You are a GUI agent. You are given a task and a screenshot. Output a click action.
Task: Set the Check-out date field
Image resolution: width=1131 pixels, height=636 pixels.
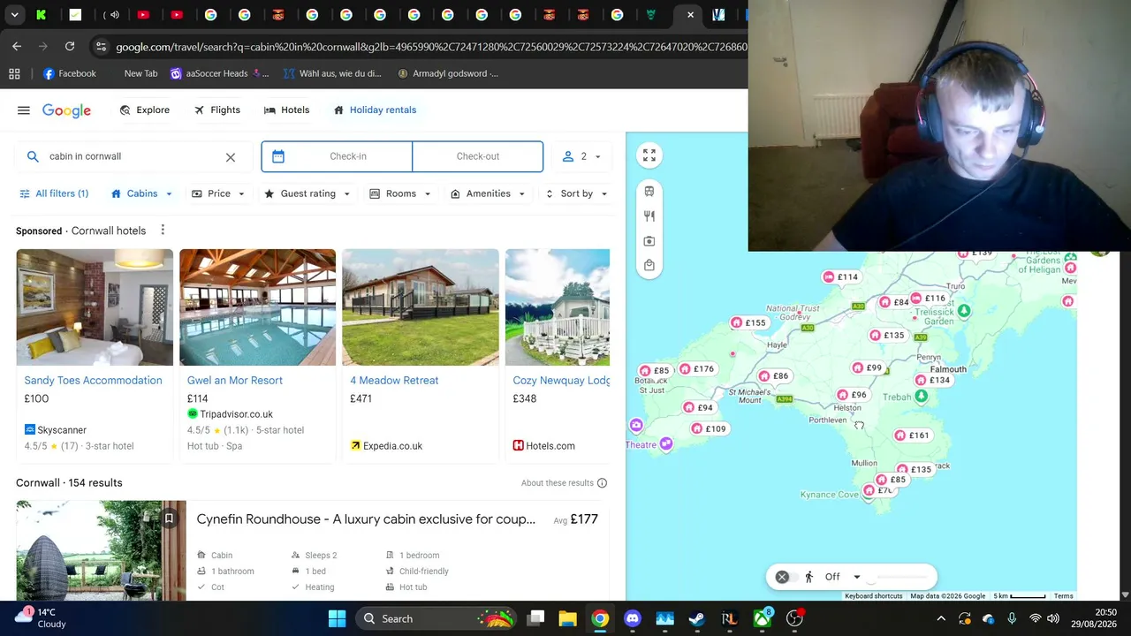click(x=477, y=156)
